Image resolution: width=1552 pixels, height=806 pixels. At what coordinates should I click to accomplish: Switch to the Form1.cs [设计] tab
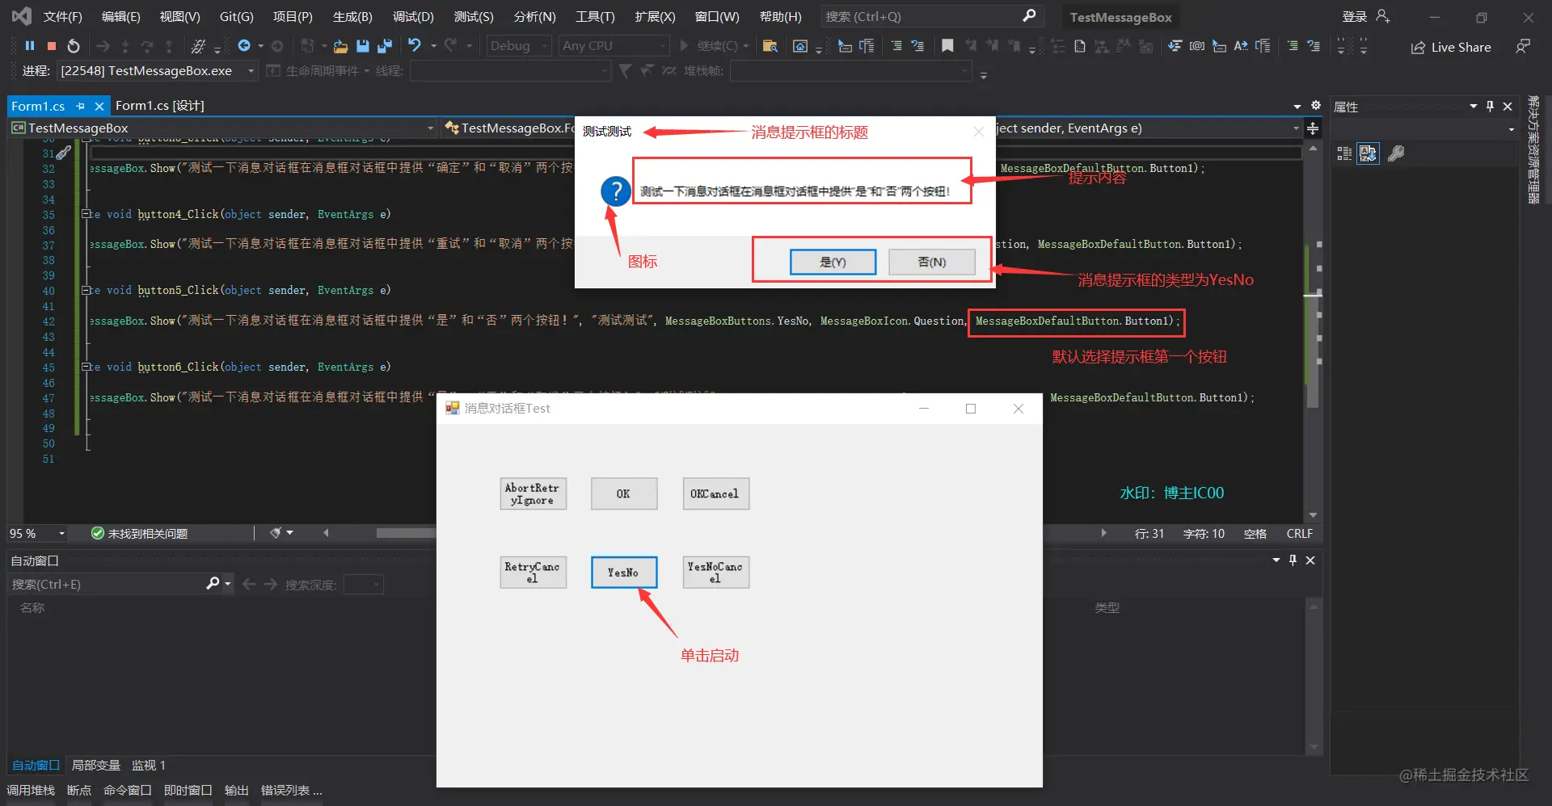tap(160, 106)
